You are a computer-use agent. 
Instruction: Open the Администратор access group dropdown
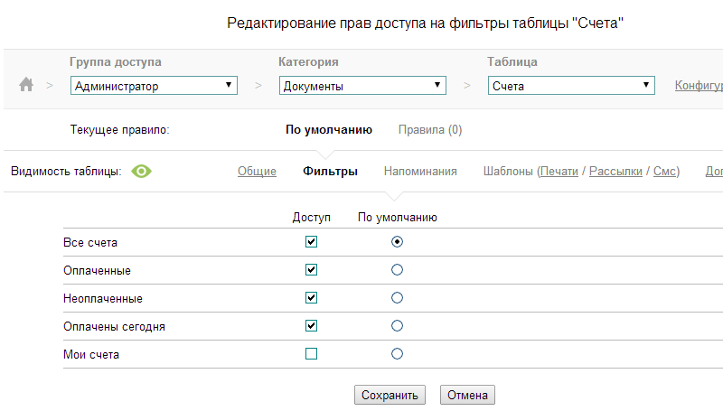(154, 87)
